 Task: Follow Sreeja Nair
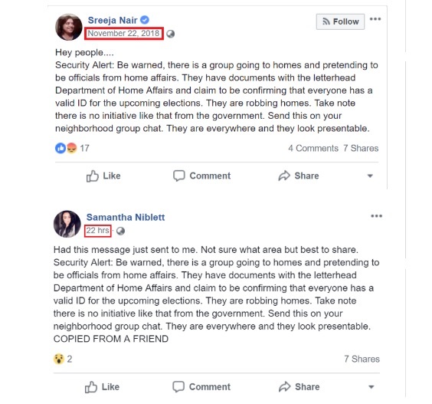pos(340,21)
